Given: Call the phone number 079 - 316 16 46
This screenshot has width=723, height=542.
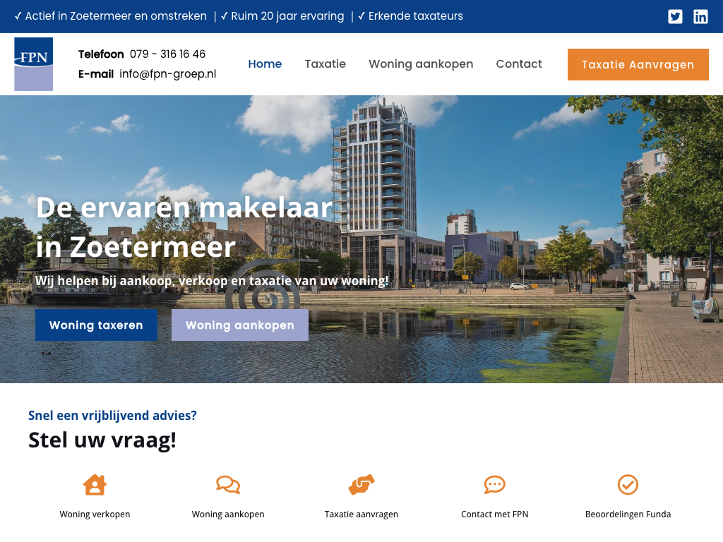Looking at the screenshot, I should (x=167, y=54).
